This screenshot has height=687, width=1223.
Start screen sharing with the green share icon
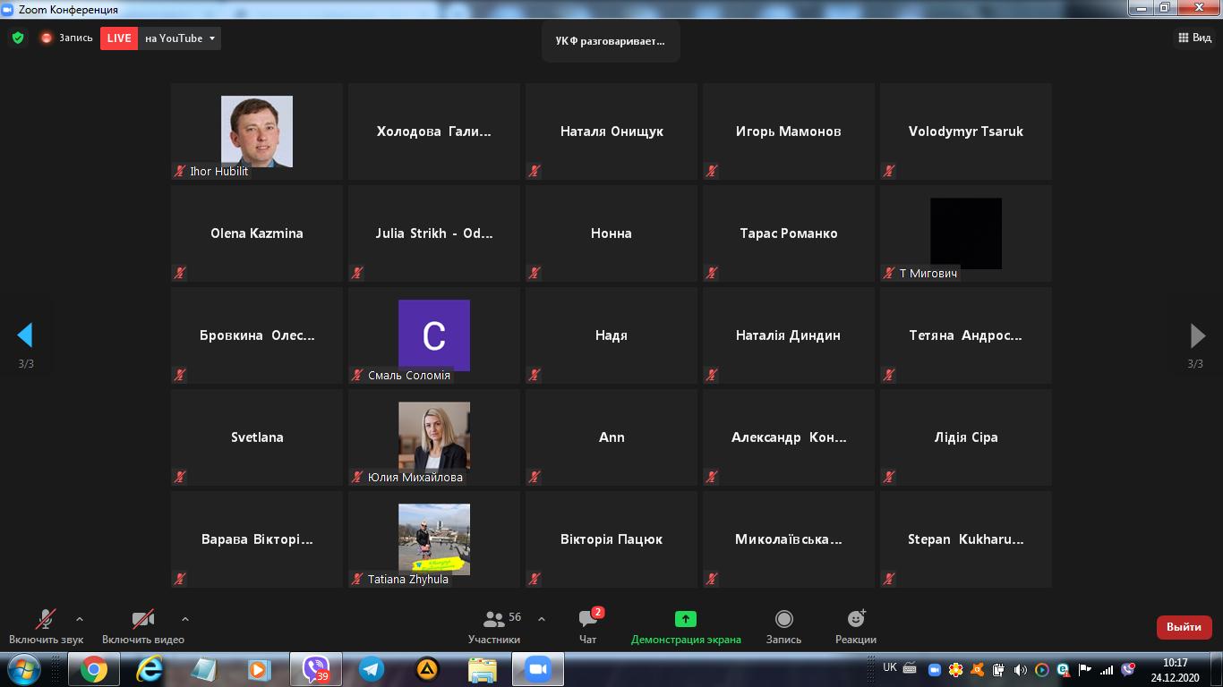pyautogui.click(x=685, y=619)
